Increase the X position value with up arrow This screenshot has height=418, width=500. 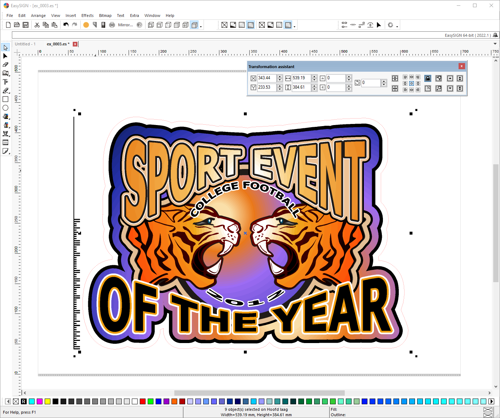pos(280,76)
